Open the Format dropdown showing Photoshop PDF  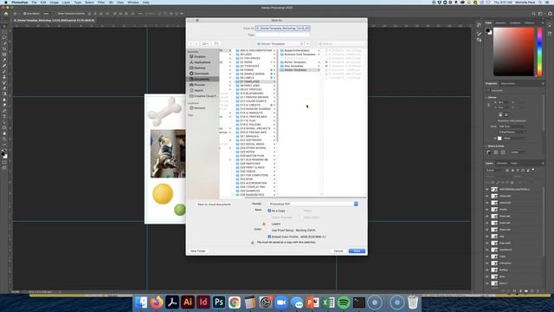pyautogui.click(x=313, y=204)
